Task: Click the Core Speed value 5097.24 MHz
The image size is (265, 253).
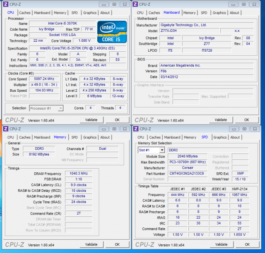Action: [x=44, y=79]
